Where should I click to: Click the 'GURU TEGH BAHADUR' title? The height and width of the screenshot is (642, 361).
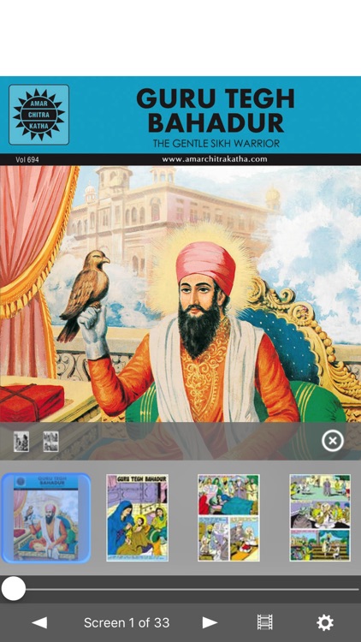[216, 110]
